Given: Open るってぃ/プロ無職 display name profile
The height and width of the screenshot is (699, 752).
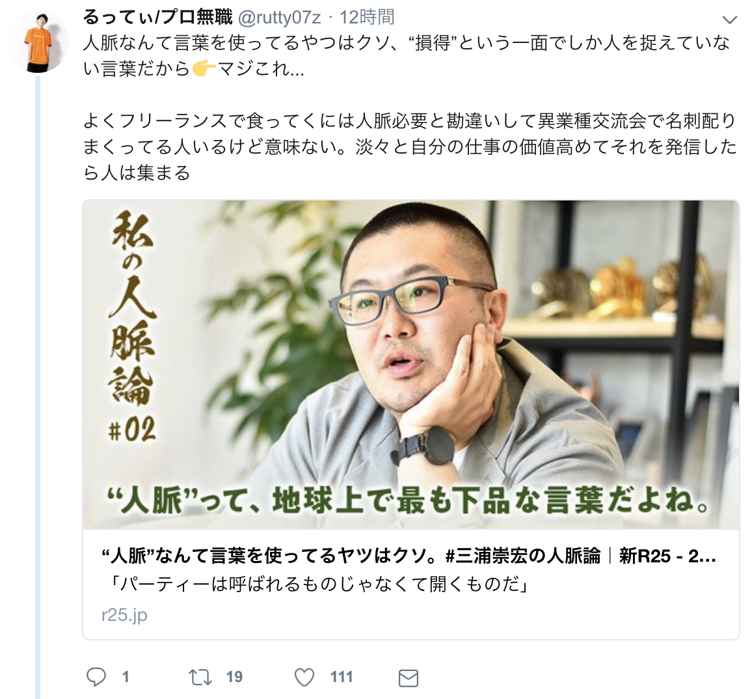Looking at the screenshot, I should 158,18.
